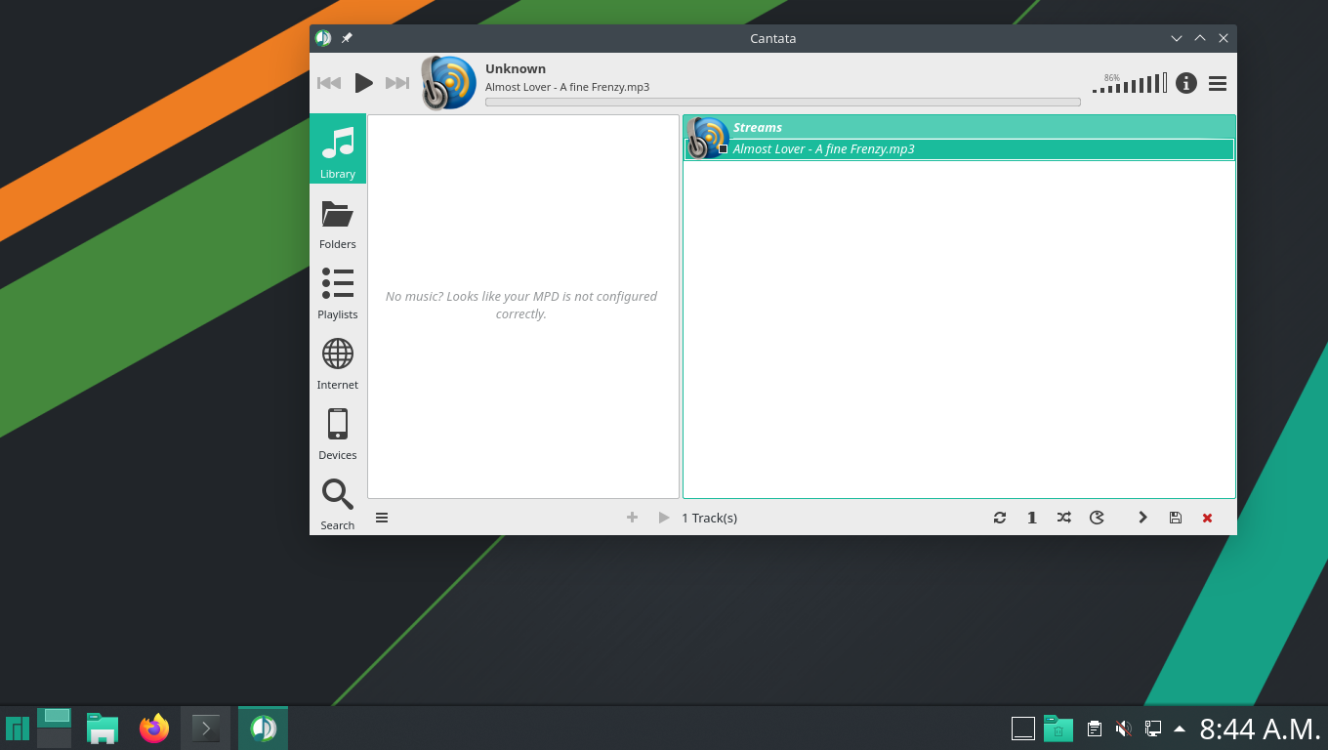Click the add-to-queue plus icon
Image resolution: width=1328 pixels, height=750 pixels.
632,518
